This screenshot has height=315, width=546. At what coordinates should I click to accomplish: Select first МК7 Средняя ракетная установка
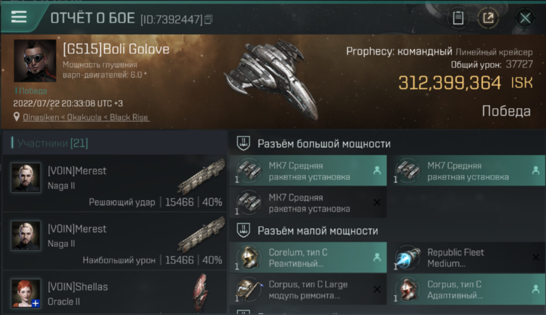pyautogui.click(x=308, y=171)
